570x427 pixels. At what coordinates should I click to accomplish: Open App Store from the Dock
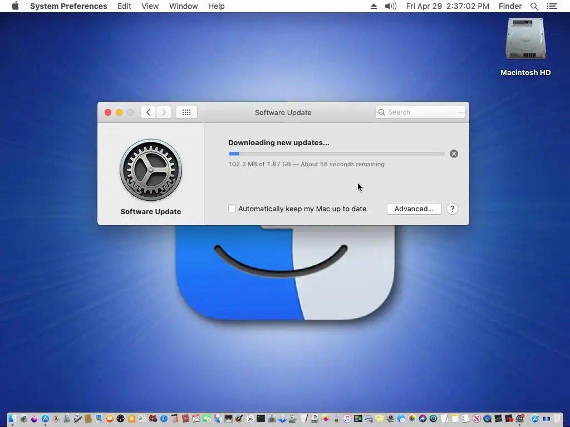click(45, 419)
